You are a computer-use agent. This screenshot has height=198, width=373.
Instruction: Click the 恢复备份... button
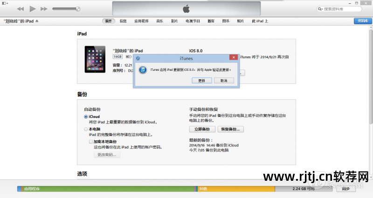[230, 130]
